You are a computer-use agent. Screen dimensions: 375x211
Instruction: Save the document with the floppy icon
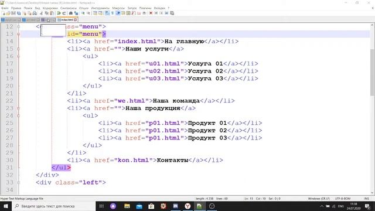pos(13,13)
